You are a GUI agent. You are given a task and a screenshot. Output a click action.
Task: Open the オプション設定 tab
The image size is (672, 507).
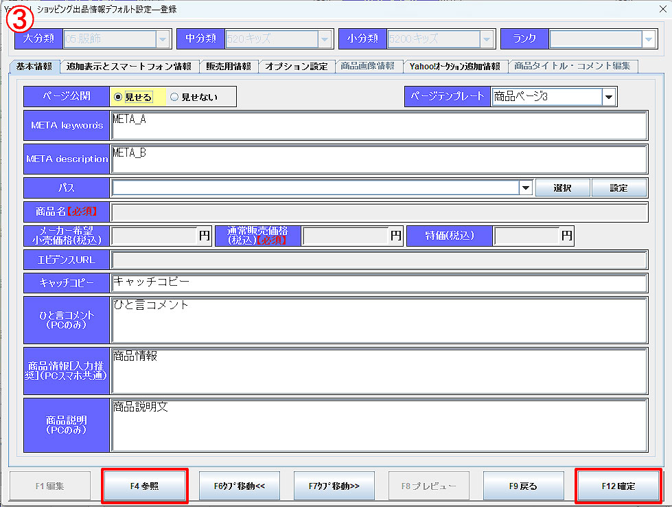click(297, 67)
